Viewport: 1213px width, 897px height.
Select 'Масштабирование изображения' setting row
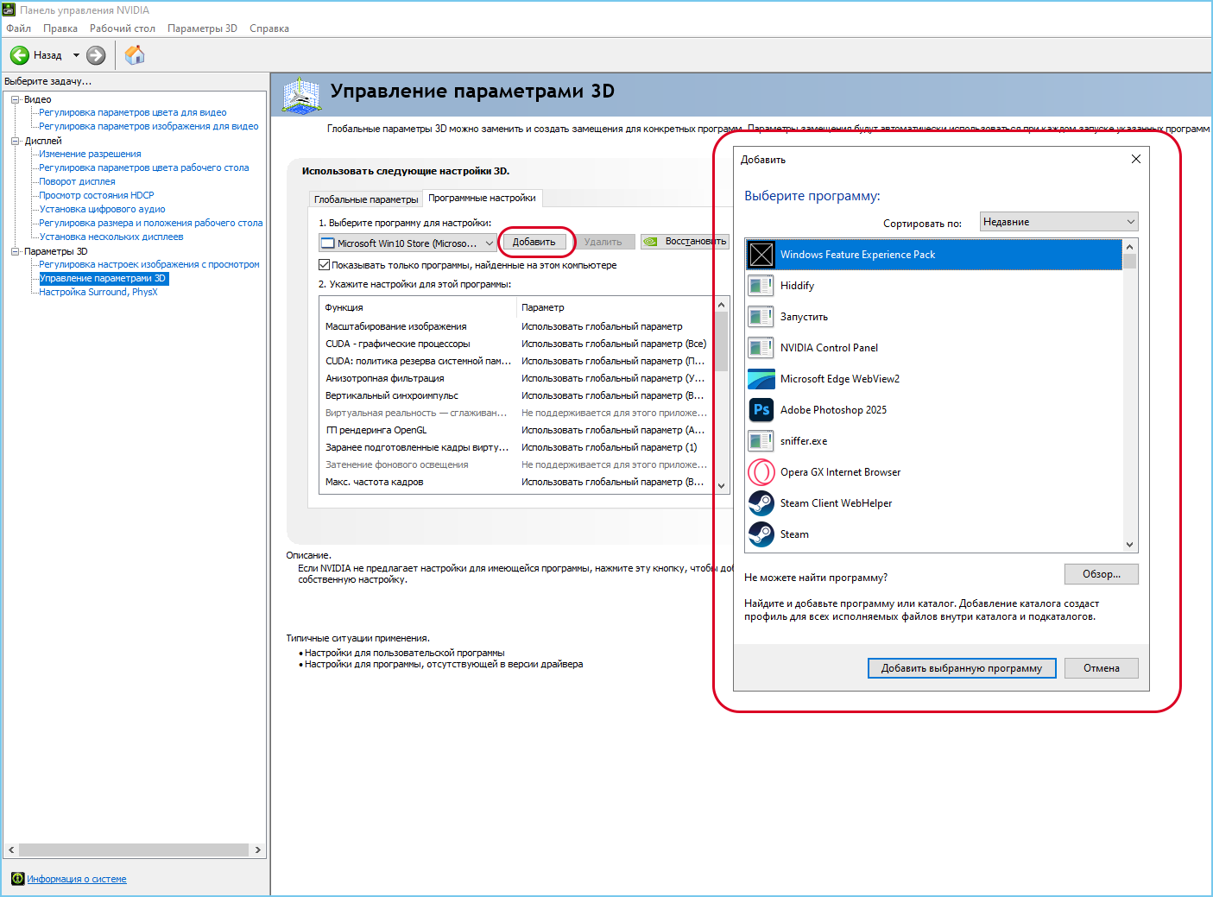[516, 326]
